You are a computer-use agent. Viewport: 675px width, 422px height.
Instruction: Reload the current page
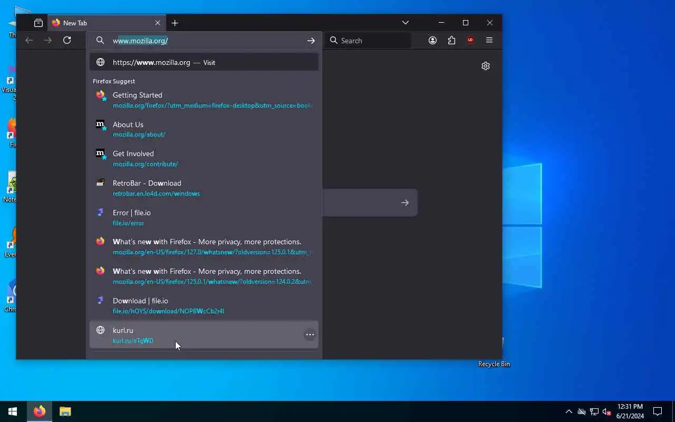pos(67,40)
